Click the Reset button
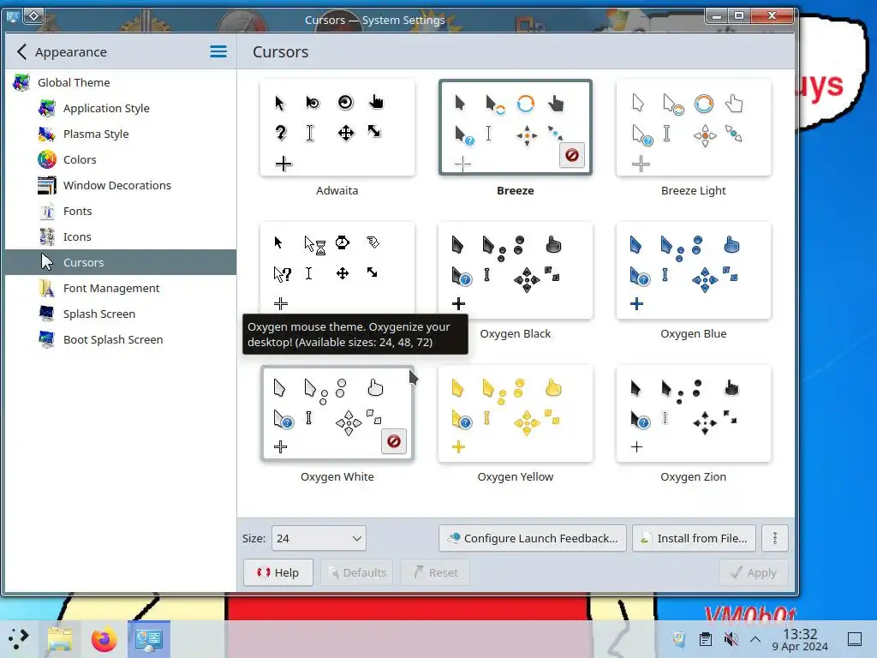This screenshot has height=658, width=877. click(436, 572)
